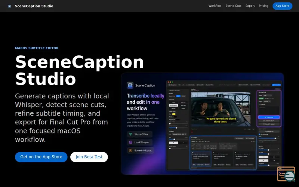Go to the Workflow nav item
299x187 pixels.
point(215,6)
